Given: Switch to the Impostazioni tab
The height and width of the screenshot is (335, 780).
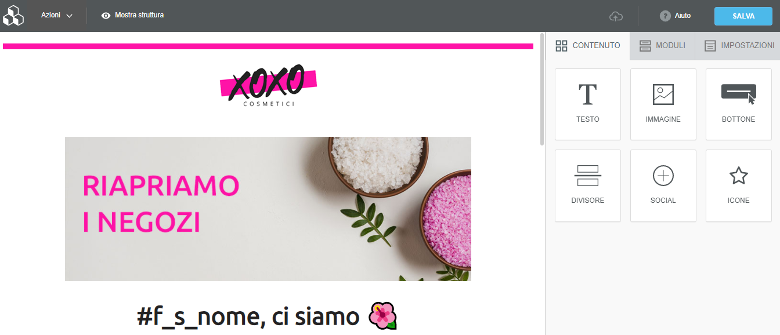Looking at the screenshot, I should pos(739,45).
